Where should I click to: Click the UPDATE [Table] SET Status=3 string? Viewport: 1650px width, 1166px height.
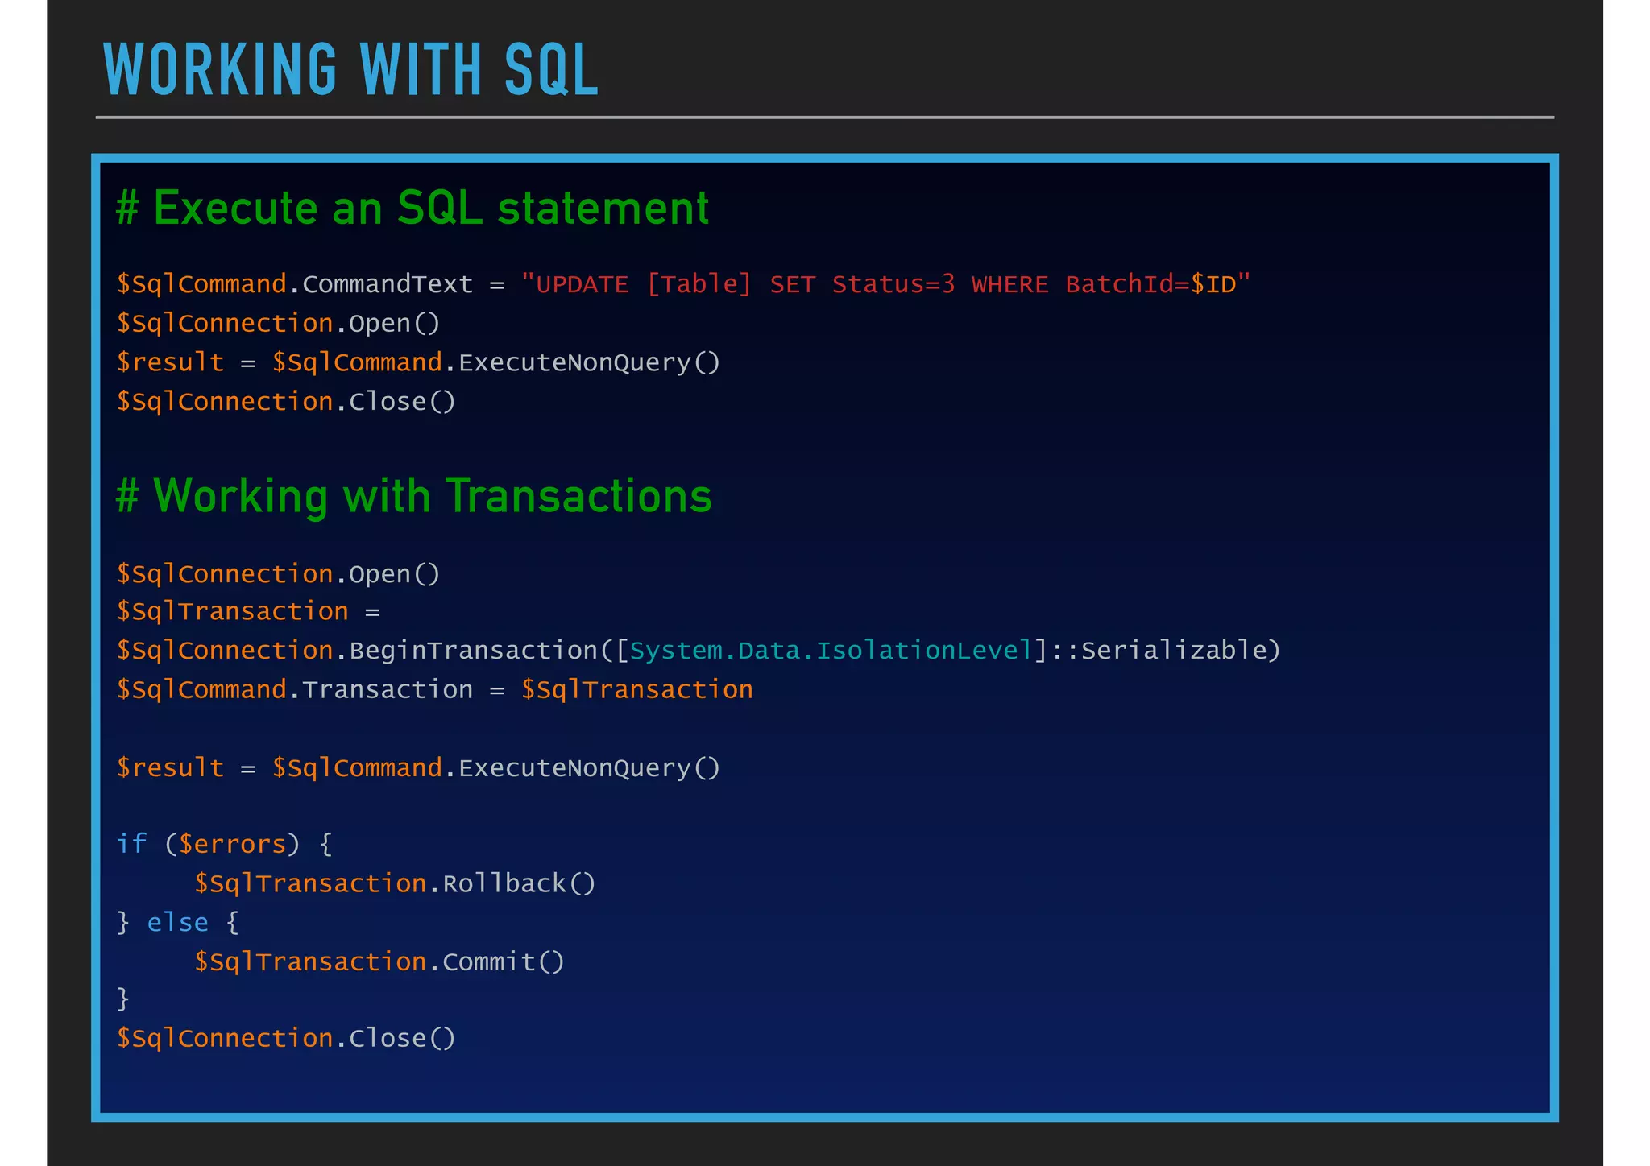point(885,284)
